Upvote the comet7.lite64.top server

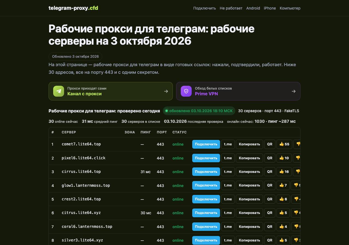click(284, 144)
